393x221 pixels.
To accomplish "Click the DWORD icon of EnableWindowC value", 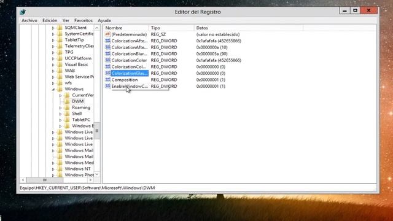I will click(108, 86).
